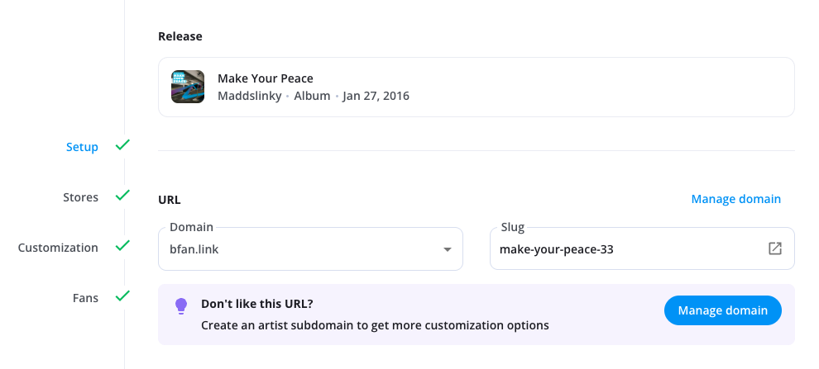Go to the Setup step

click(82, 147)
